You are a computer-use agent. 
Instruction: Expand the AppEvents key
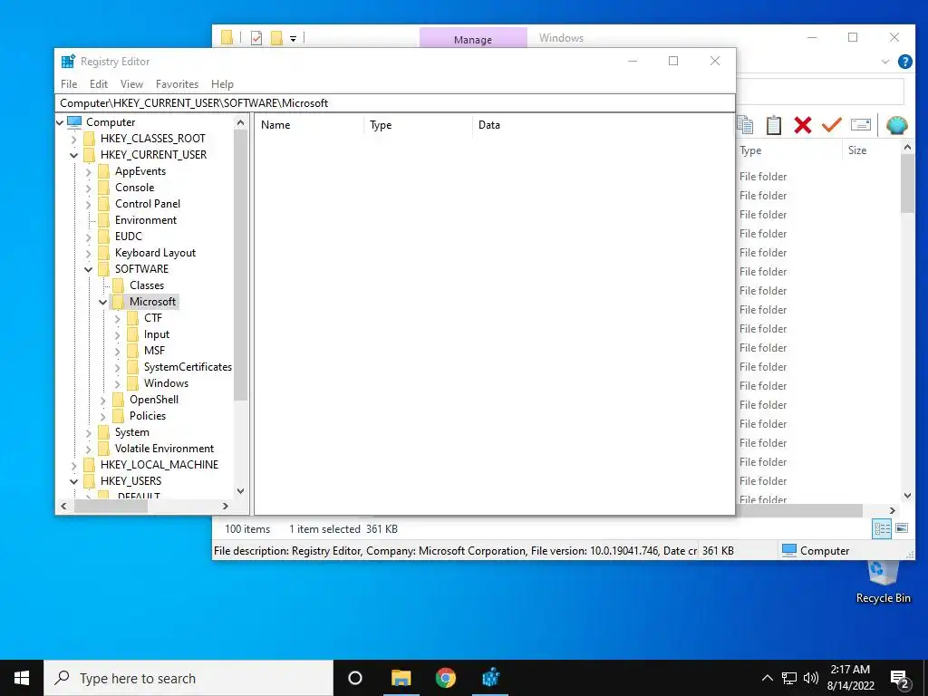coord(89,171)
